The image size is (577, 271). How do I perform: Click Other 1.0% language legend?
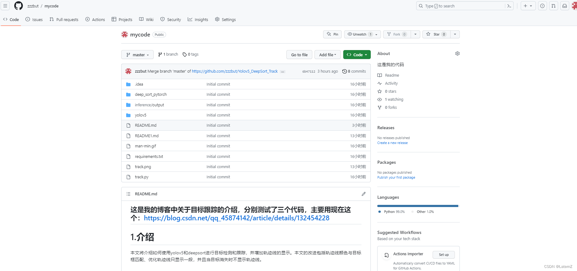pyautogui.click(x=422, y=212)
